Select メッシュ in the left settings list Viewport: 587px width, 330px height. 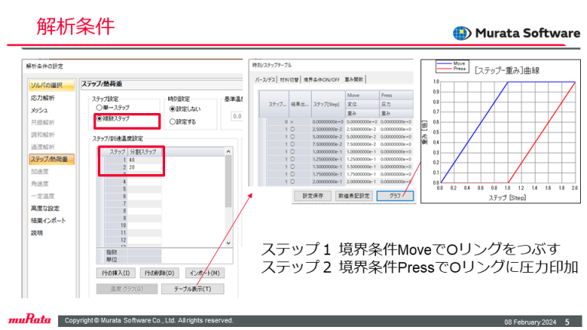pyautogui.click(x=40, y=110)
